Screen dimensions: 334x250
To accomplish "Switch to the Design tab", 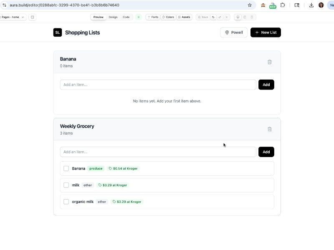I will click(x=113, y=17).
